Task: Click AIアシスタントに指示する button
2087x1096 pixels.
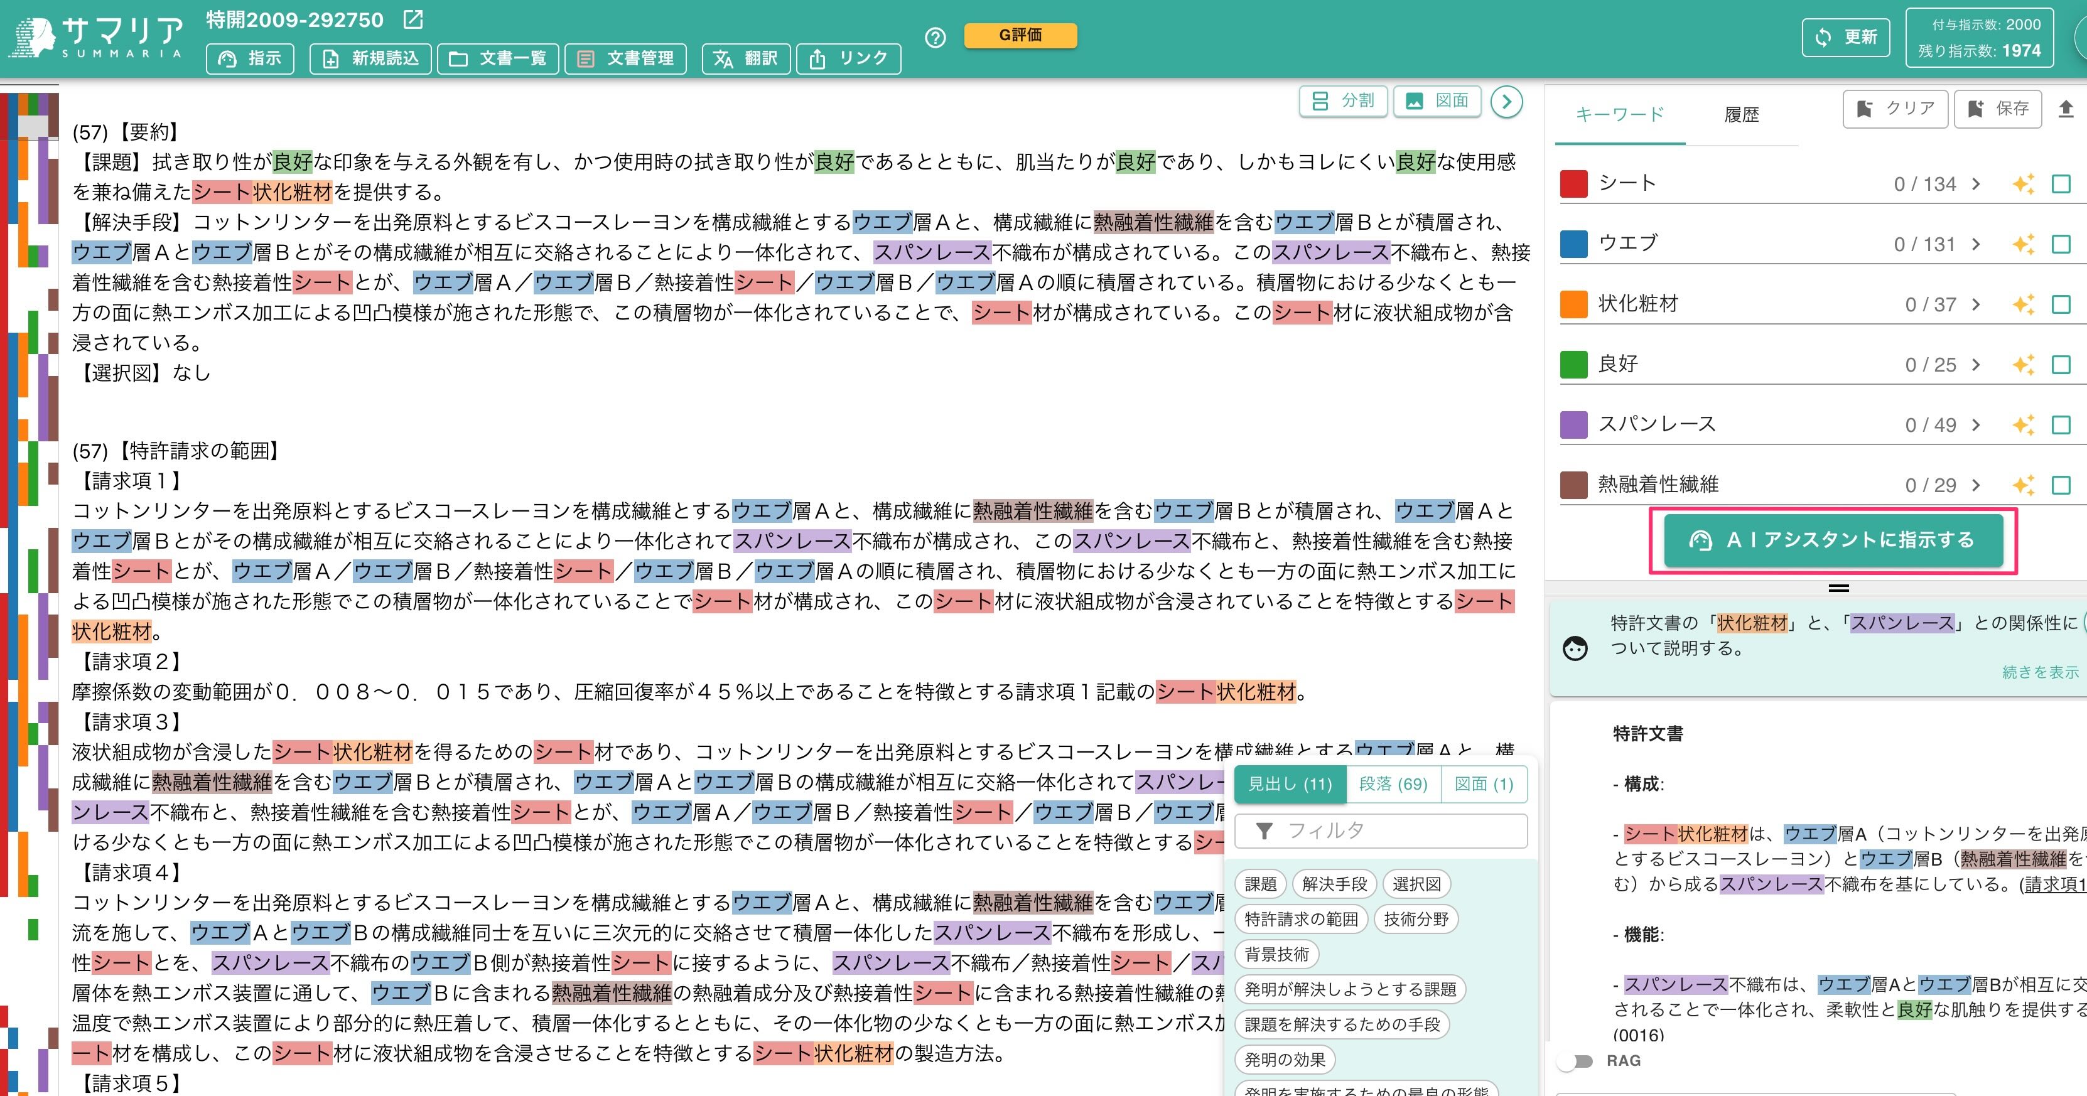Action: (x=1833, y=540)
